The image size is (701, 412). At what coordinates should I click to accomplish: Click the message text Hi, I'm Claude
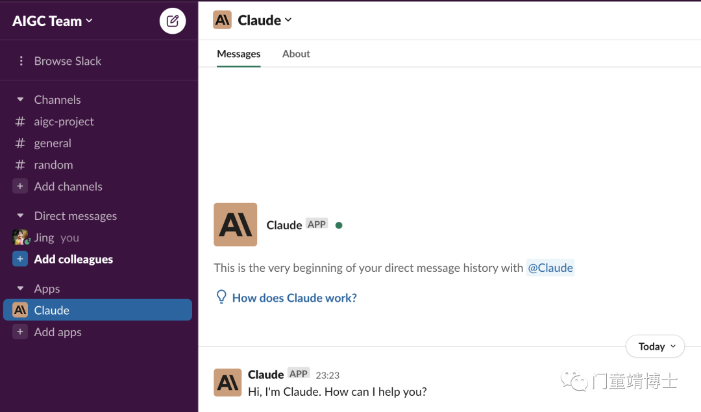coord(337,392)
